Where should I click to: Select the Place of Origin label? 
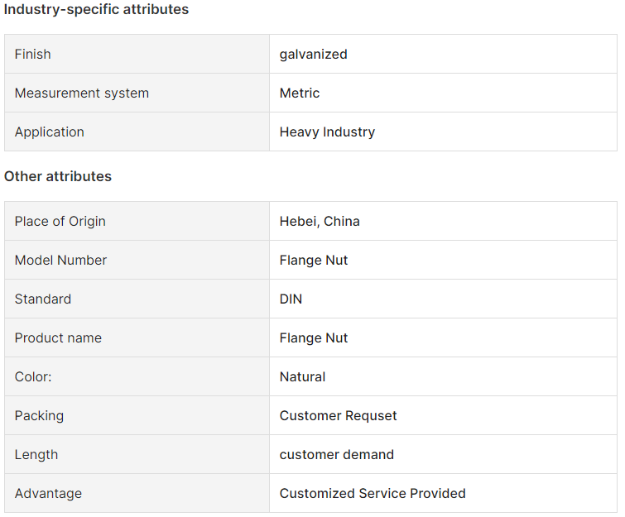click(60, 221)
